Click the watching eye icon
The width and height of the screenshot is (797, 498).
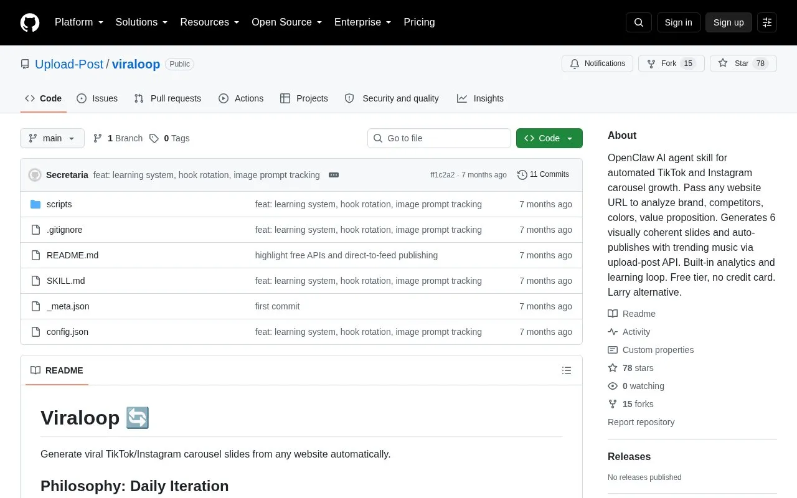click(613, 386)
